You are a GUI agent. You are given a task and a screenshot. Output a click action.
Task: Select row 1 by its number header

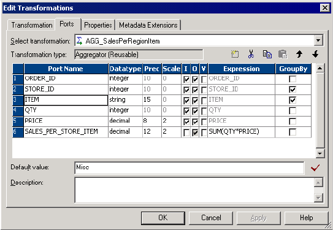18,79
